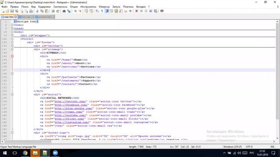Toggle file monitoring eye icon
Viewport: 280px width, 157px height.
tap(130, 11)
